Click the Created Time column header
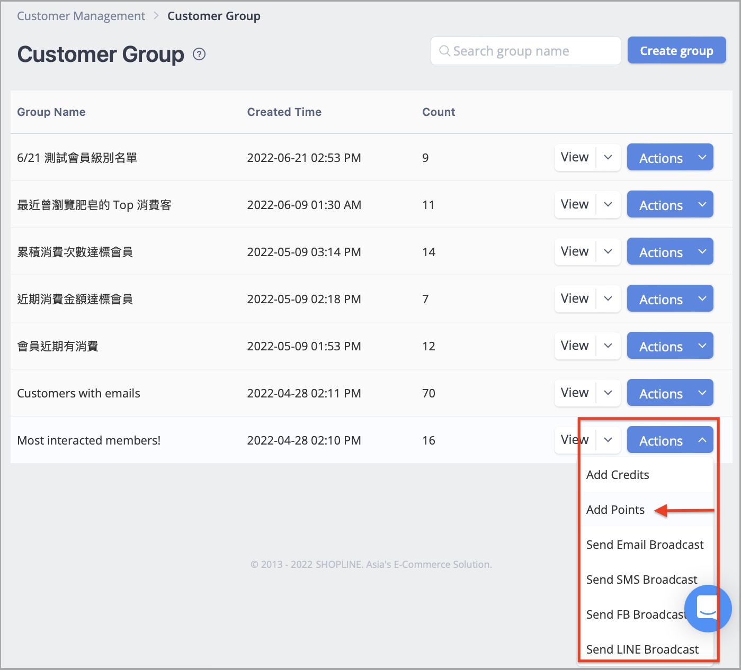Viewport: 741px width, 670px height. click(x=284, y=112)
